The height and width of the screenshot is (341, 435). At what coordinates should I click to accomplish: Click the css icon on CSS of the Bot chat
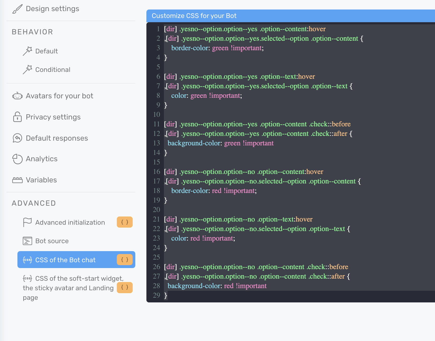click(x=27, y=260)
